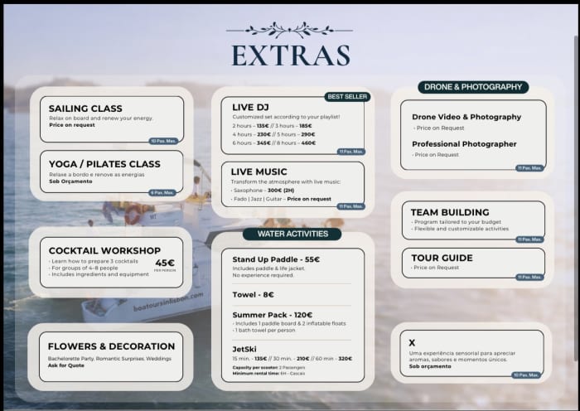
Task: Click 'Drone Video & Photography'
Action: [x=466, y=117]
